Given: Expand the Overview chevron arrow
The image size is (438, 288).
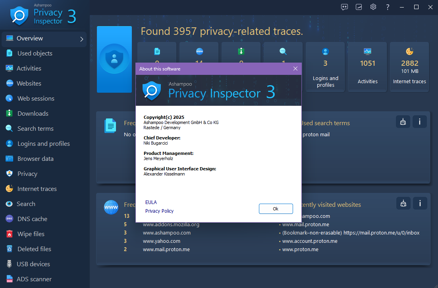Looking at the screenshot, I should (x=81, y=39).
